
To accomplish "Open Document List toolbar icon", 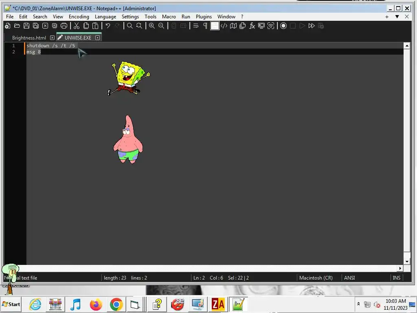I will [x=243, y=26].
